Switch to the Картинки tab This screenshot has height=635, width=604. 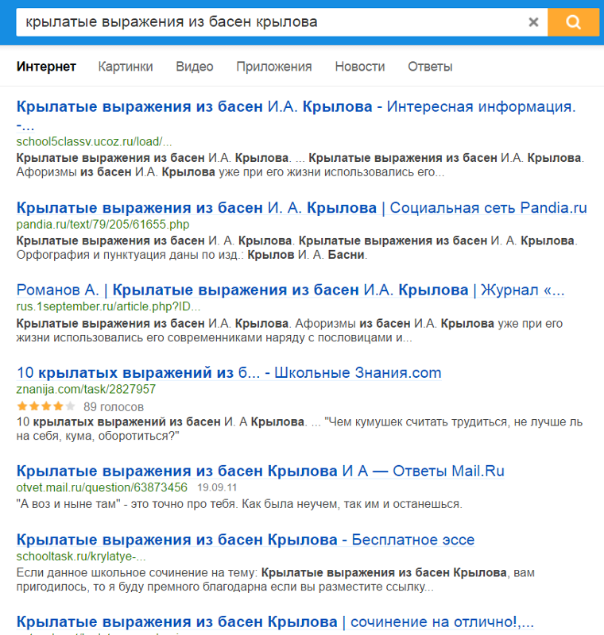point(126,67)
